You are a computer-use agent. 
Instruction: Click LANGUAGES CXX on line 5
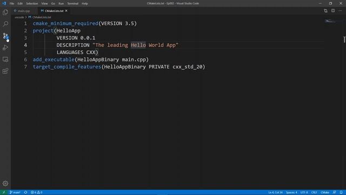click(76, 53)
